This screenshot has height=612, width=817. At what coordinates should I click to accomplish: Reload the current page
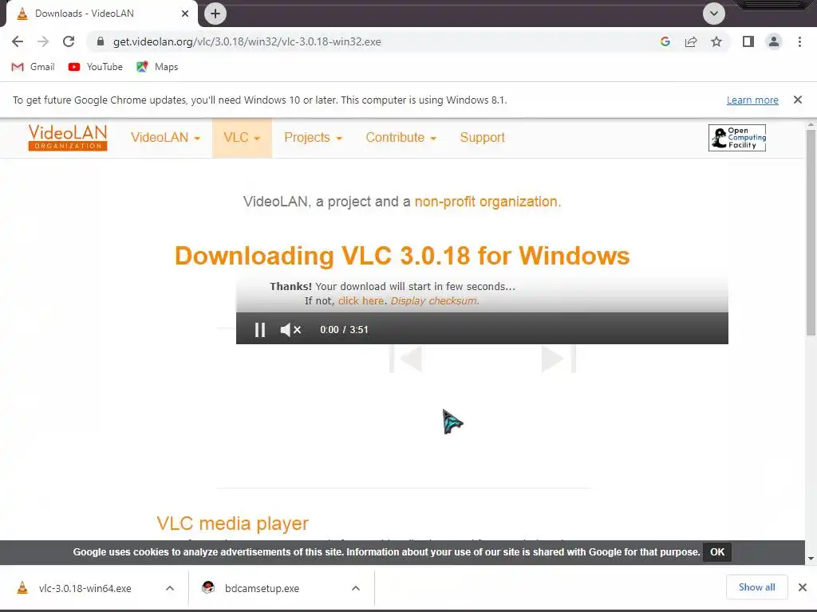[x=69, y=41]
